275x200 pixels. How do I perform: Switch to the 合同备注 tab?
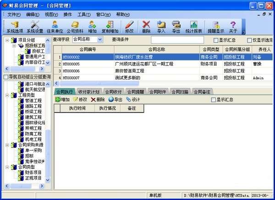point(202,92)
